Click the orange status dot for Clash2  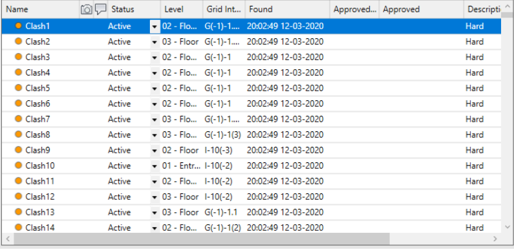point(18,41)
